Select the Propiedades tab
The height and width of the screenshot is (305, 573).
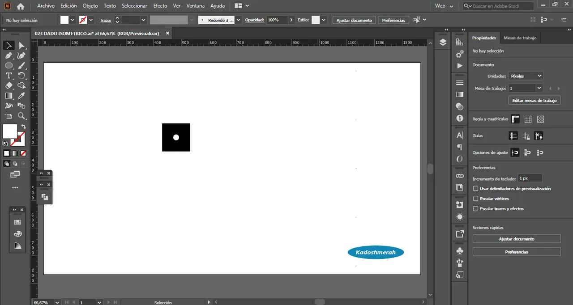point(484,38)
